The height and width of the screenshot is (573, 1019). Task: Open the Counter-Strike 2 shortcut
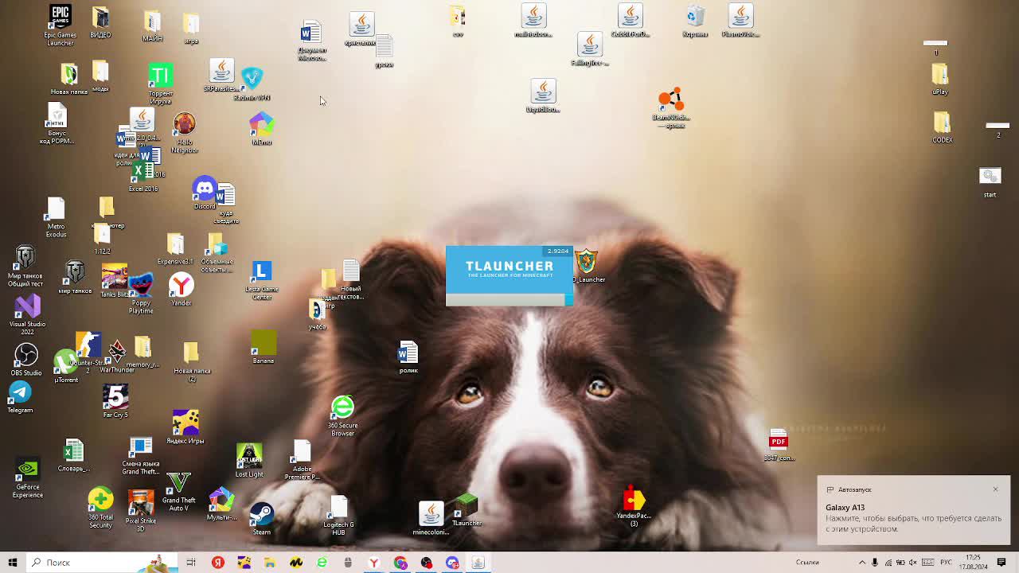[x=88, y=352]
